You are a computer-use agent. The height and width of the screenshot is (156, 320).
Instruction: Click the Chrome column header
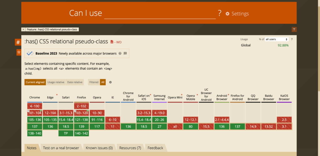35,98
